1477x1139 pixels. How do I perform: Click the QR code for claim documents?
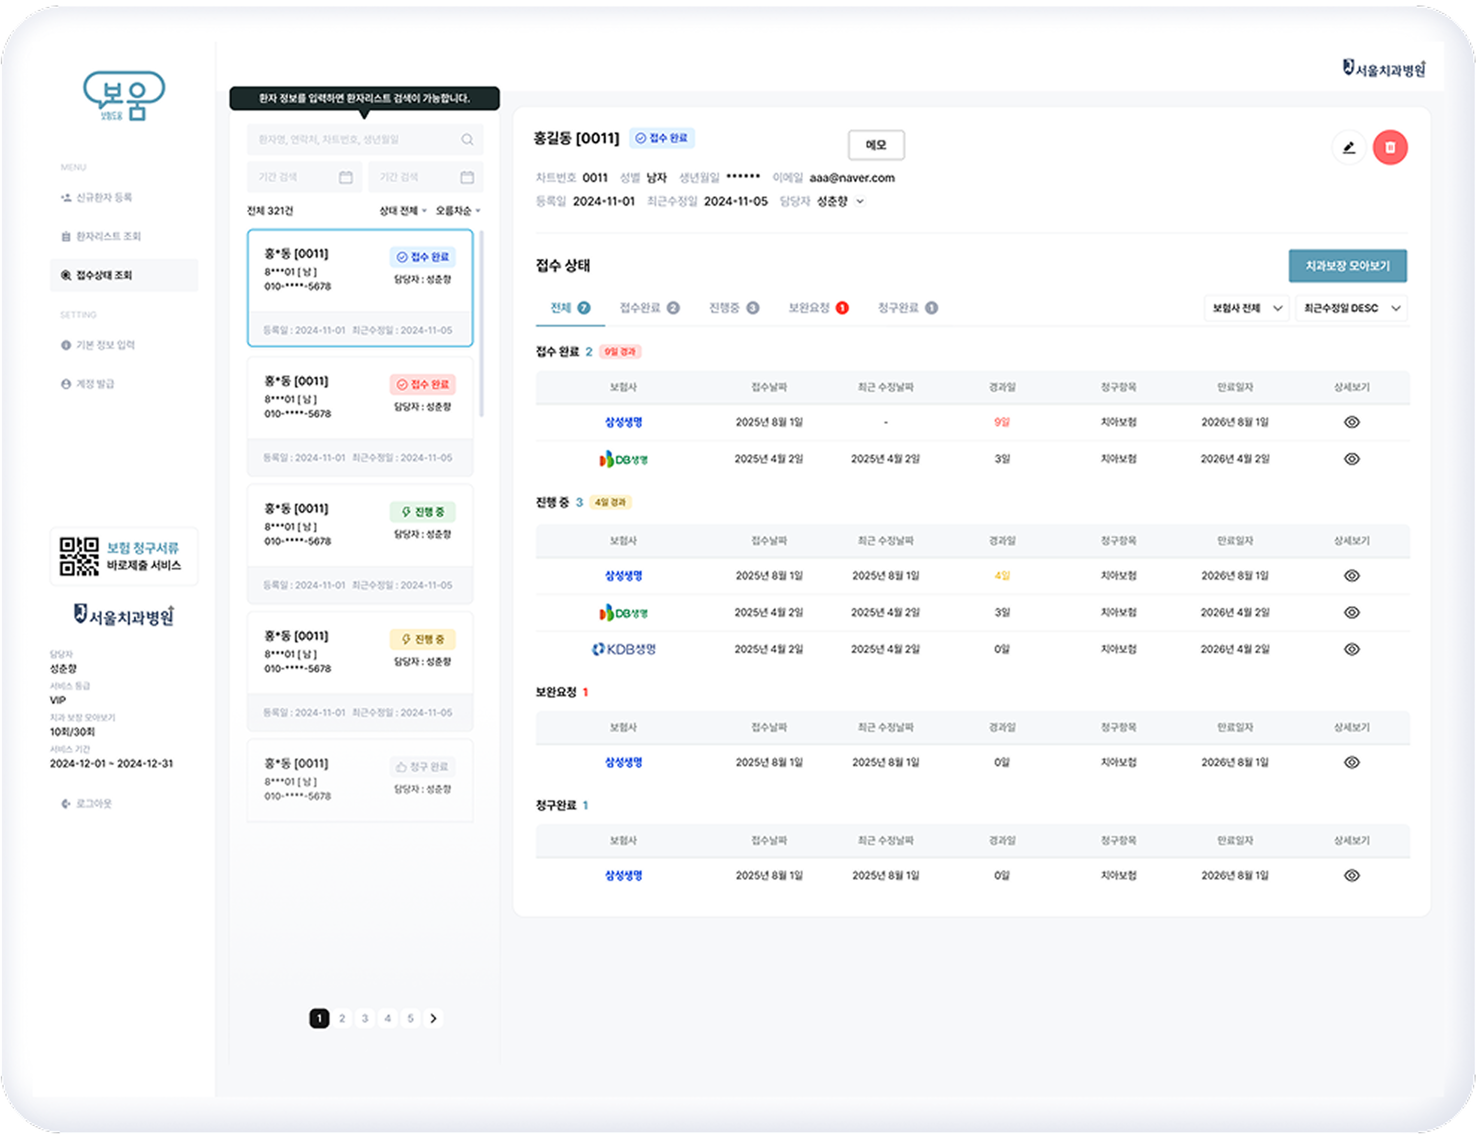(79, 556)
